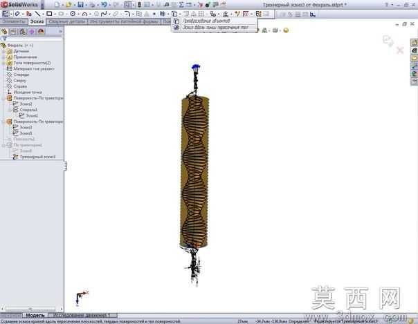Click the Convert Entities toolbar icon
This screenshot has width=418, height=324.
(x=174, y=14)
